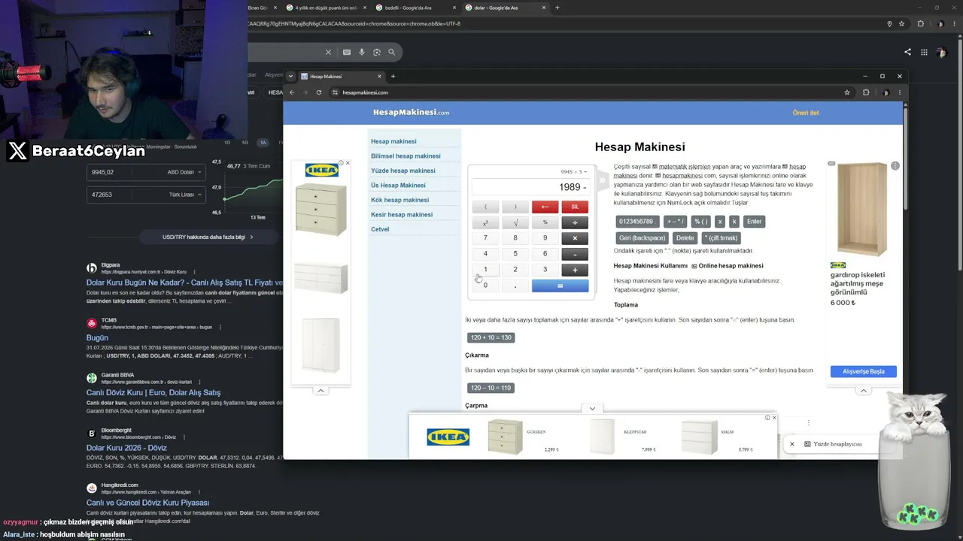Click the double-arrow expand tab beside calculator
Viewport: 963px width, 541px height.
602,180
